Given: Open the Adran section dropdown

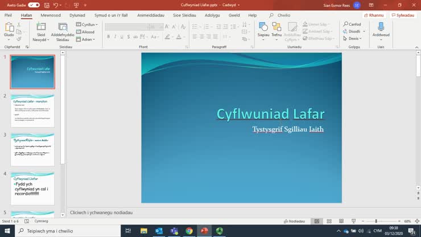Looking at the screenshot, I should 85,39.
